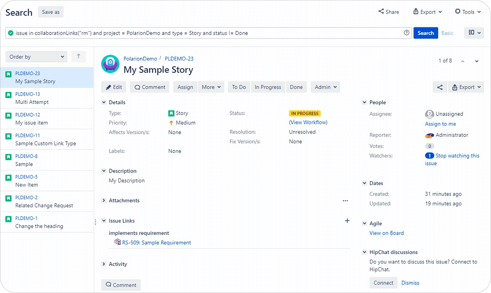Viewport: 491px width, 293px height.
Task: Click the votes count badge
Action: 430,146
